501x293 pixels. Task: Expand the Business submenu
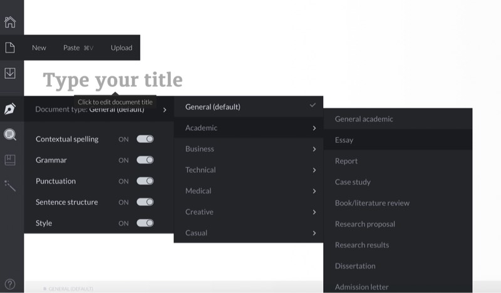249,149
